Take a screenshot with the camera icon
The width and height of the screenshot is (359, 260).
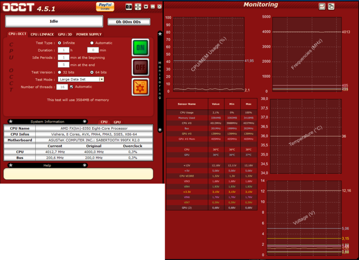tap(129, 7)
